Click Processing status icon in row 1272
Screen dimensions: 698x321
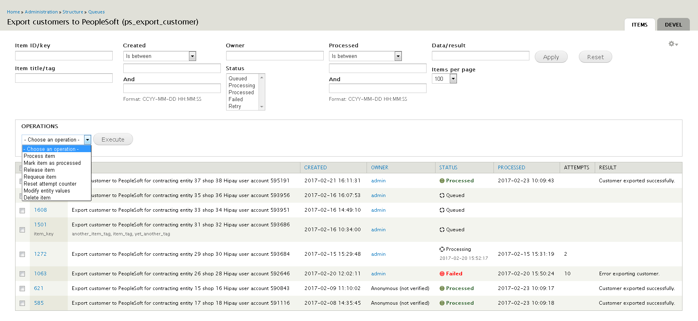coord(442,249)
